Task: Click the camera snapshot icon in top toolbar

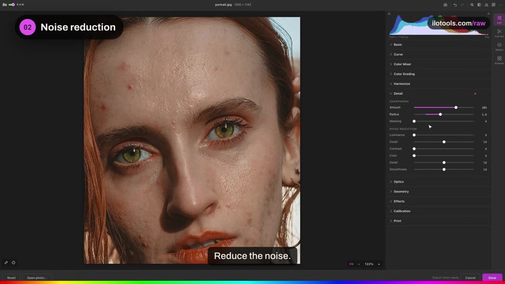Action: [x=445, y=5]
